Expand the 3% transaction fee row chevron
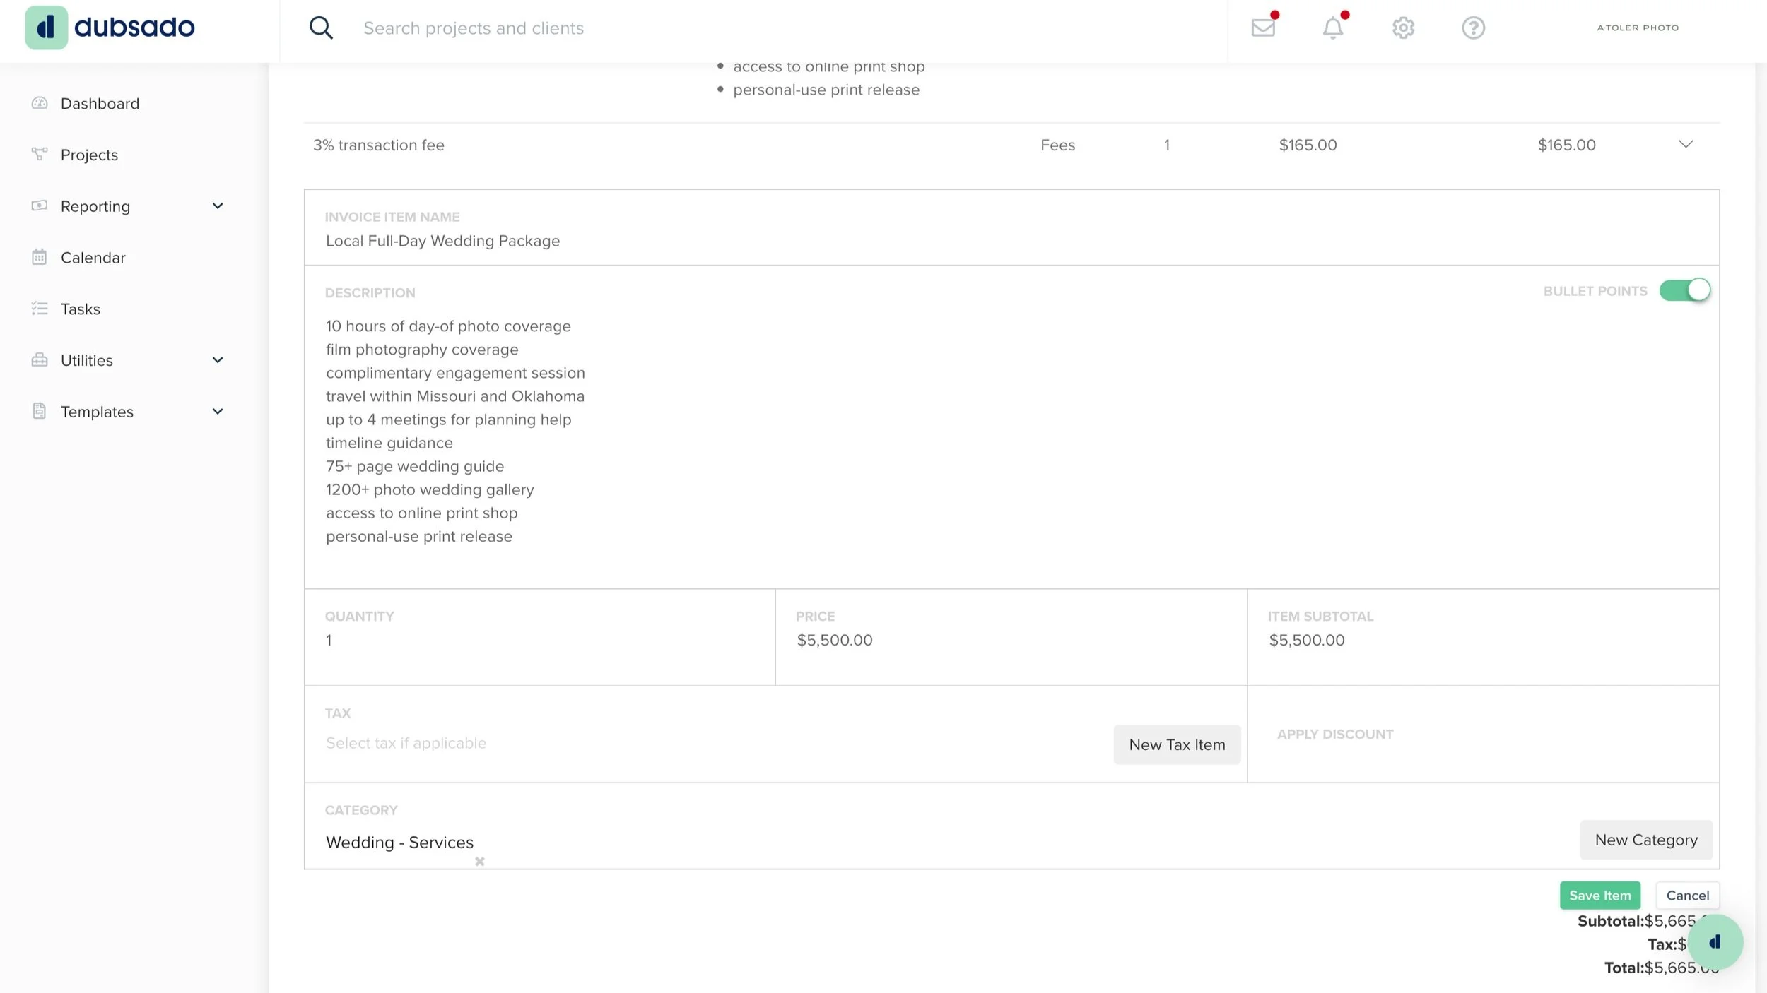This screenshot has height=993, width=1767. tap(1686, 144)
